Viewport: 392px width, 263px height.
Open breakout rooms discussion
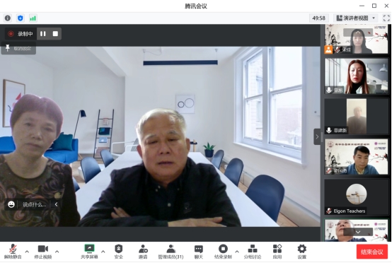pyautogui.click(x=253, y=252)
